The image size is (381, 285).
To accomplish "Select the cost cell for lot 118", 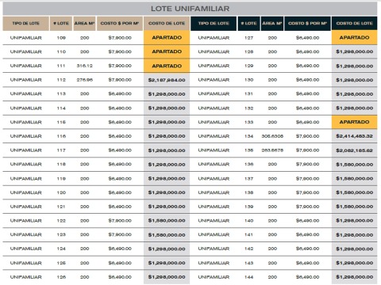I will click(x=167, y=165).
